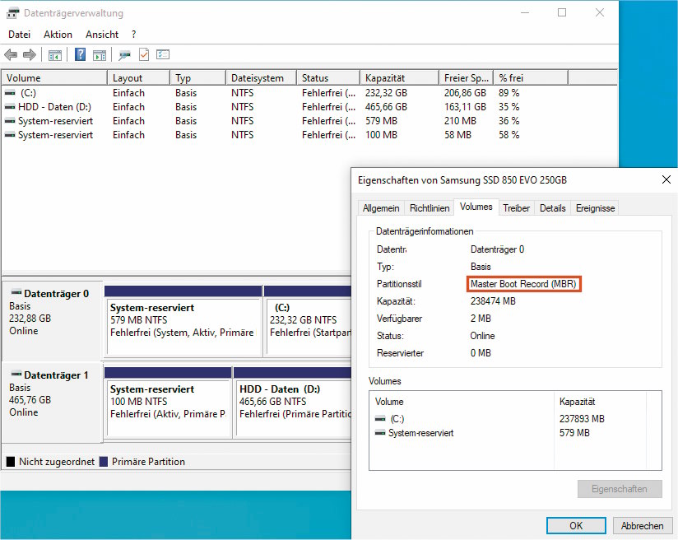The image size is (678, 540).
Task: Toggle the console tree toolbar icon
Action: (x=55, y=55)
